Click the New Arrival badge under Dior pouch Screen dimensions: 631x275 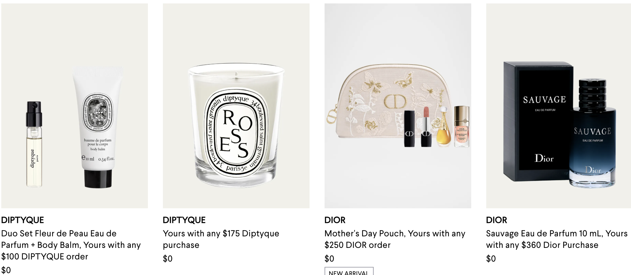click(x=349, y=271)
